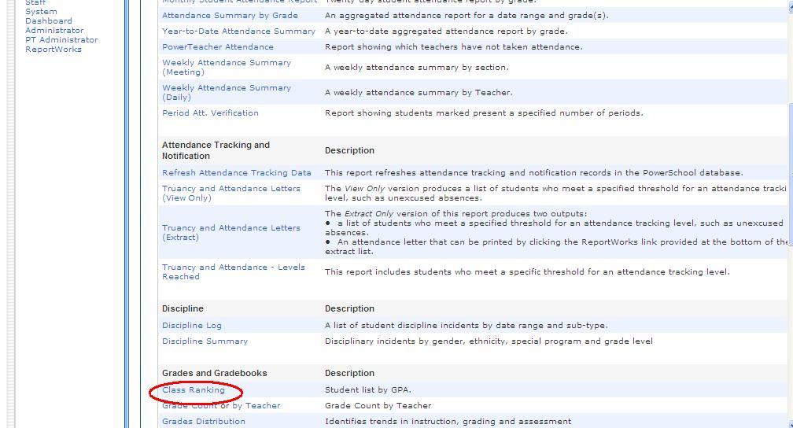Select 'A weekly attendance summary by Teacher.' text

pos(419,93)
